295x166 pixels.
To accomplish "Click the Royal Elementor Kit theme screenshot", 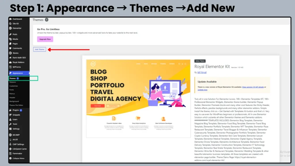I will [x=138, y=99].
